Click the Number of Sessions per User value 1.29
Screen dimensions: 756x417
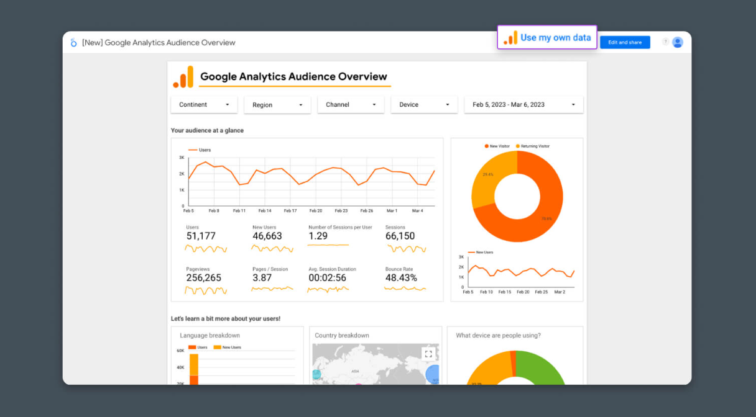click(318, 236)
